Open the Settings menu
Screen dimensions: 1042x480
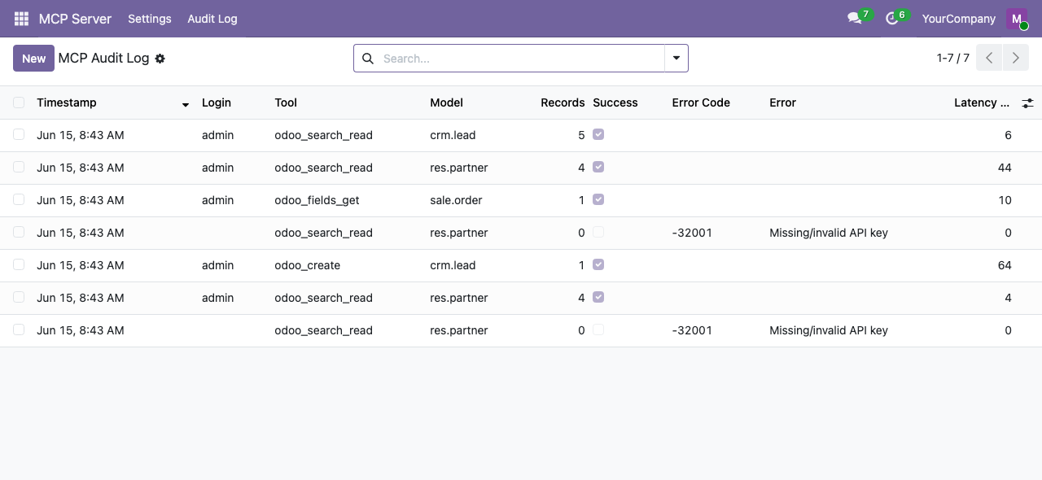point(150,19)
